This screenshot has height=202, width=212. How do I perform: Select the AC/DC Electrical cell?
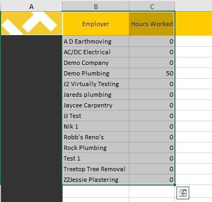pyautogui.click(x=96, y=52)
